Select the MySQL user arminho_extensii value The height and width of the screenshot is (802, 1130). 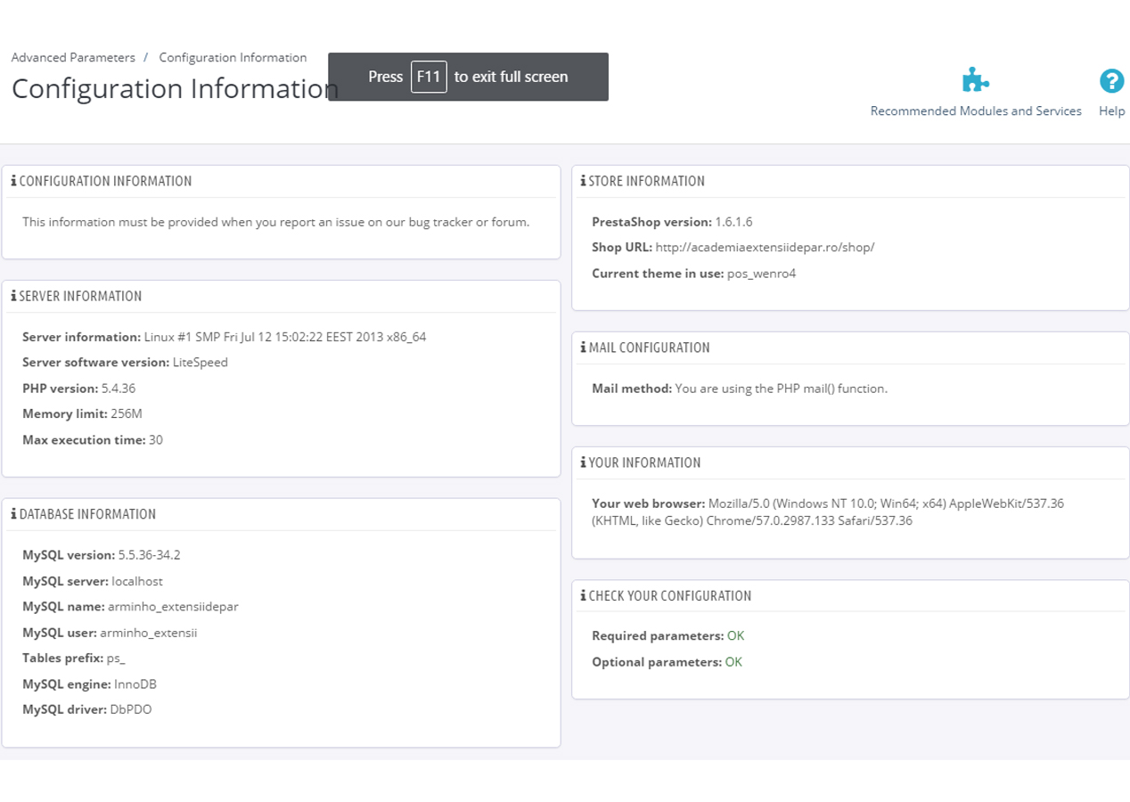tap(149, 633)
